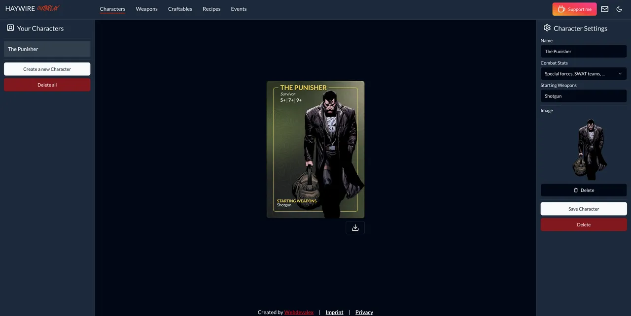631x316 pixels.
Task: Go to the Recipes tab
Action: (211, 9)
